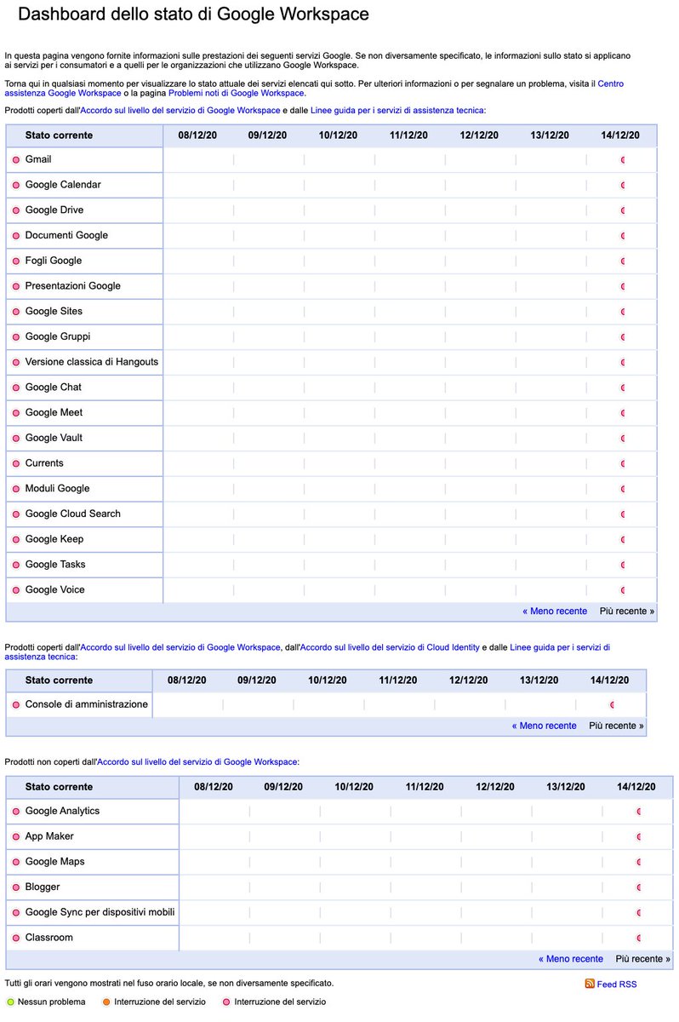The width and height of the screenshot is (679, 1022).
Task: Click green 'Nessun problema' legend dot
Action: 10,1002
